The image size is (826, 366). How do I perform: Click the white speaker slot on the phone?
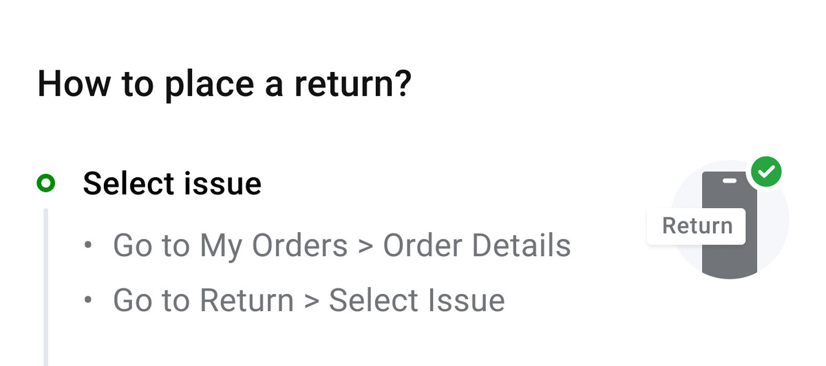(x=730, y=181)
